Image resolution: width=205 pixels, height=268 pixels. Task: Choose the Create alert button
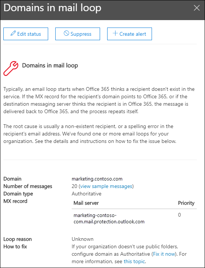(x=130, y=34)
